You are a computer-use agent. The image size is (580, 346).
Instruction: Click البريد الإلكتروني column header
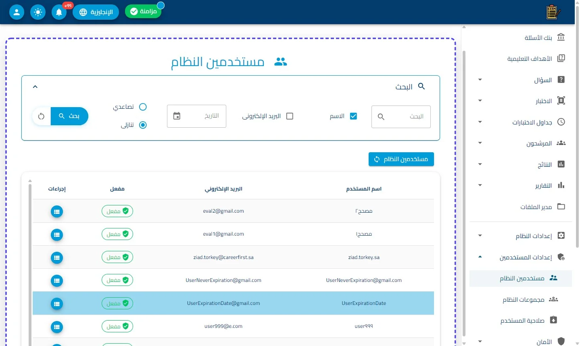223,189
